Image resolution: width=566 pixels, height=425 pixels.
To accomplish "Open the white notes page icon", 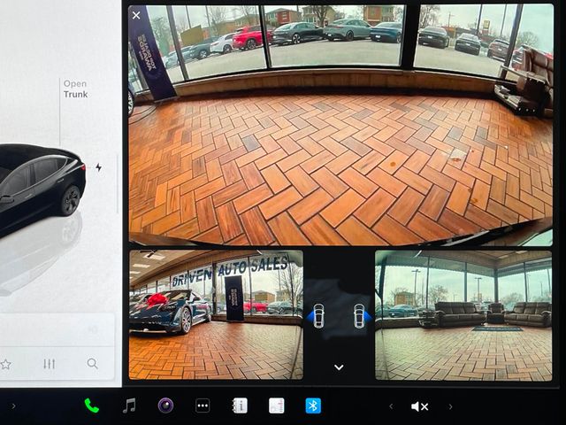I will pos(277,406).
